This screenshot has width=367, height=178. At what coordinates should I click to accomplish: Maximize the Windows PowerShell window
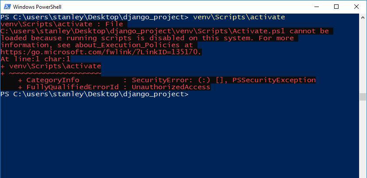tap(336, 7)
